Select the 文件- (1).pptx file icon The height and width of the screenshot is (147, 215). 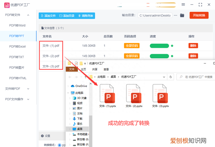tap(107, 94)
